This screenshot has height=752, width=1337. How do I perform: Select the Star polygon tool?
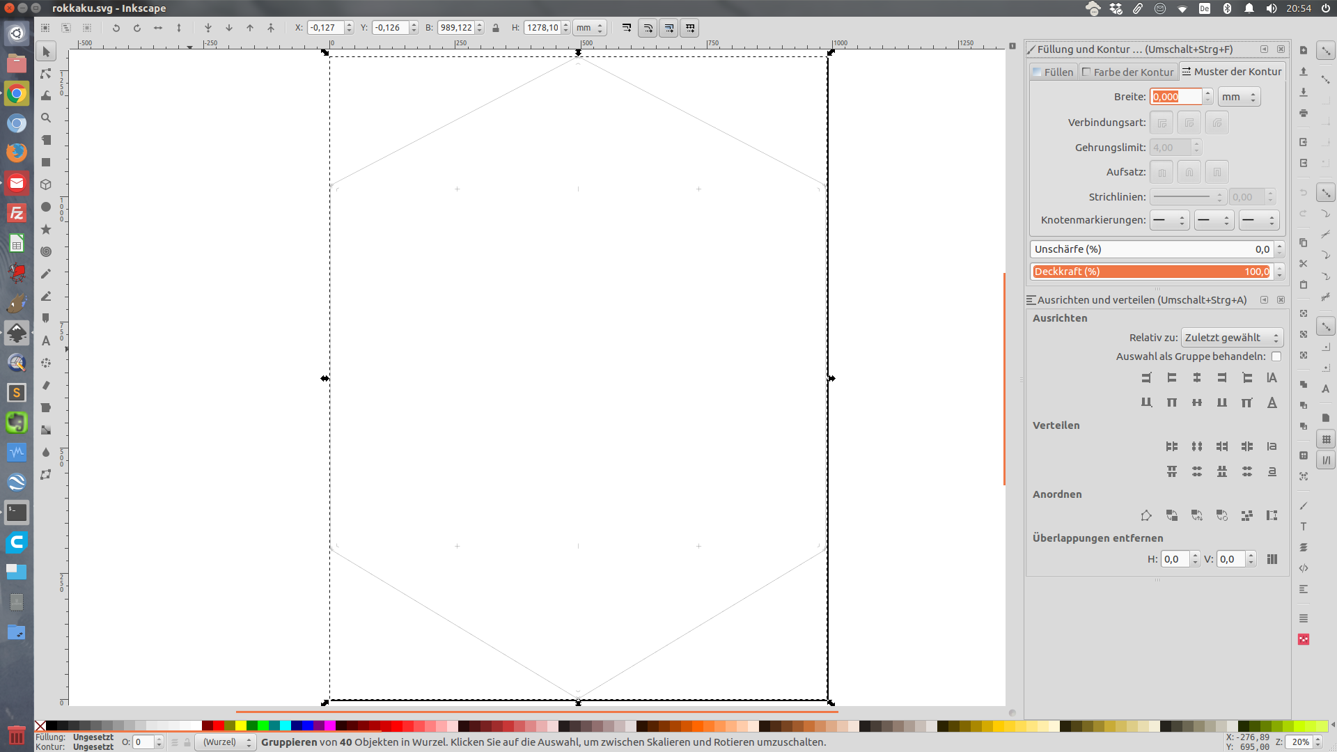(x=46, y=229)
